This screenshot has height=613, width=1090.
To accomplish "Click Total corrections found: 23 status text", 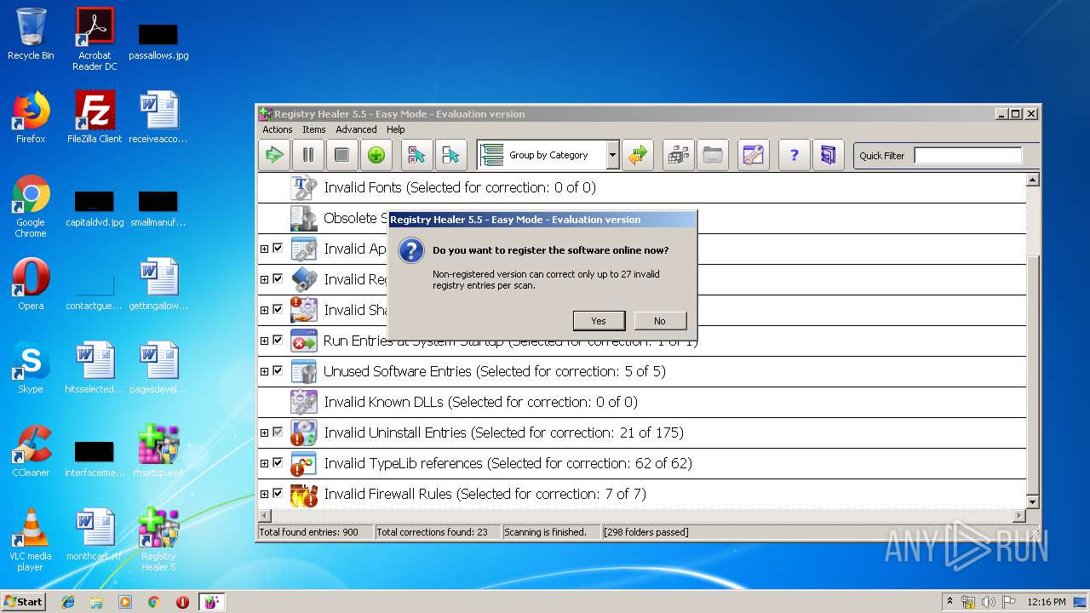I will (x=432, y=532).
